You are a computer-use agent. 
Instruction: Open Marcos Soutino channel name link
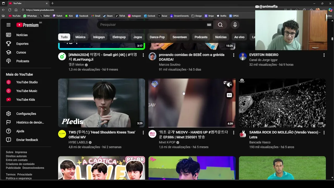point(170,65)
